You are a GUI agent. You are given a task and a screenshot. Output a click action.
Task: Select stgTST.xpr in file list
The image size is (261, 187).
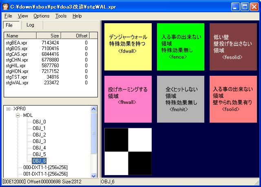pos(16,77)
